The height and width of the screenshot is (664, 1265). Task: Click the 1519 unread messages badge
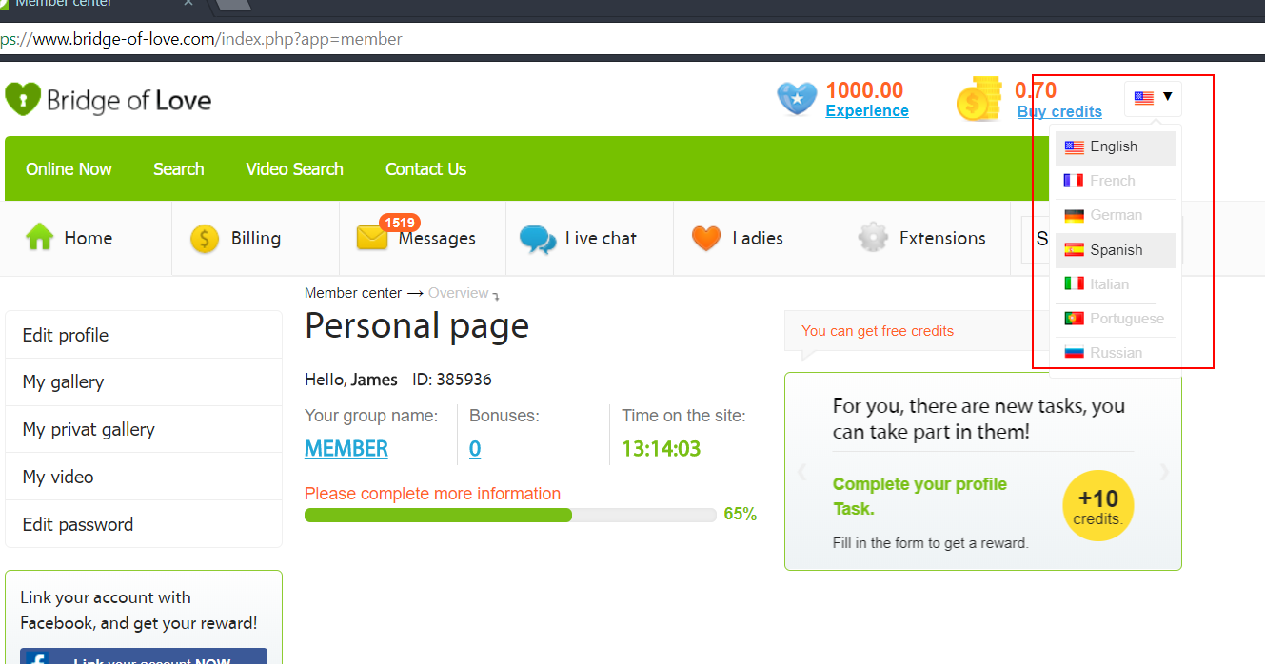tap(400, 223)
